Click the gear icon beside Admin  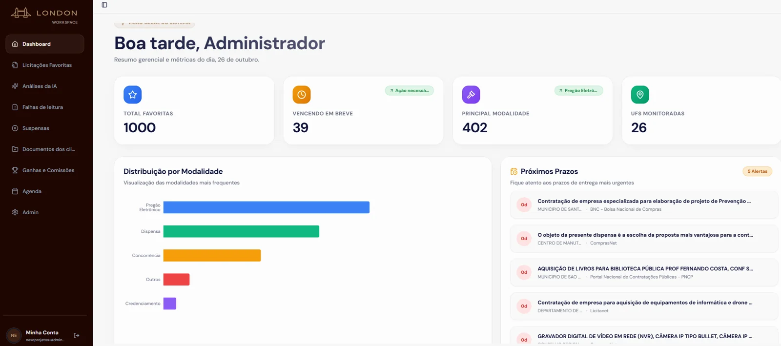click(15, 212)
